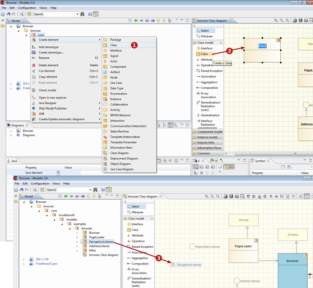Screen dimensions: 313x288
Task: Click Check model in the context menu
Action: pos(47,90)
